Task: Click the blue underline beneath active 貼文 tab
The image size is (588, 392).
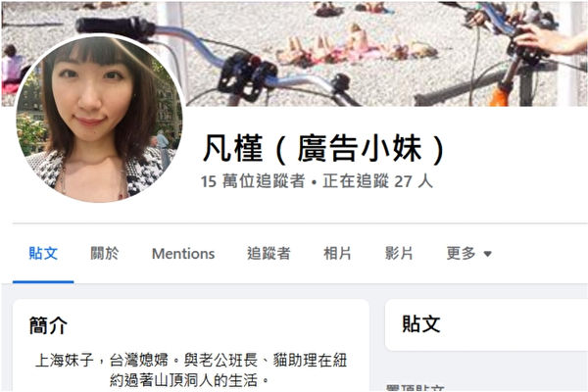Action: click(43, 281)
